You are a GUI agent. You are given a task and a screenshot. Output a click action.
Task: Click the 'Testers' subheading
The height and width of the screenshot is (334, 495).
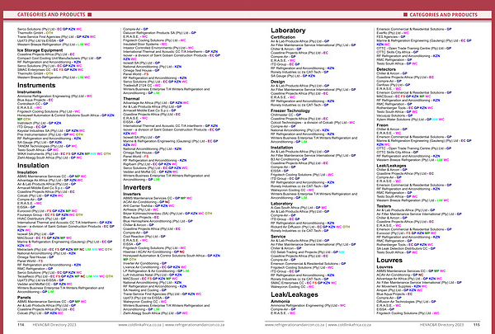pos(384,206)
